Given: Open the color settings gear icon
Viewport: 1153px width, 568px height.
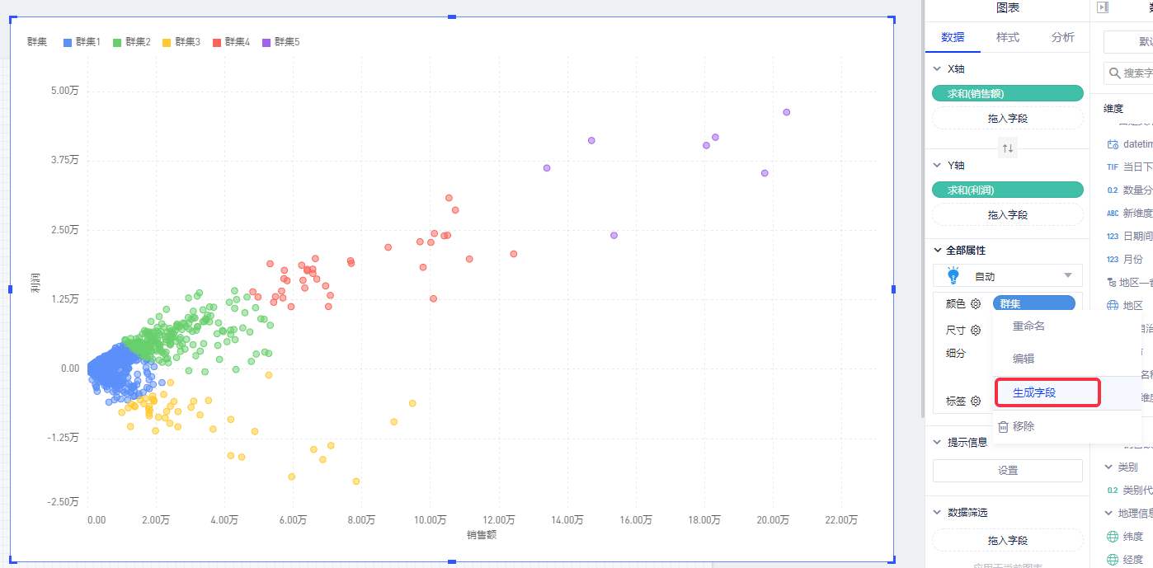Looking at the screenshot, I should point(976,304).
